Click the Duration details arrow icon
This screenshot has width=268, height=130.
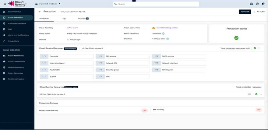pyautogui.click(x=168, y=39)
